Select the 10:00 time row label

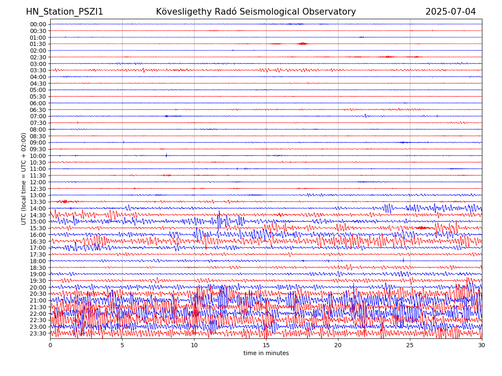(38, 156)
